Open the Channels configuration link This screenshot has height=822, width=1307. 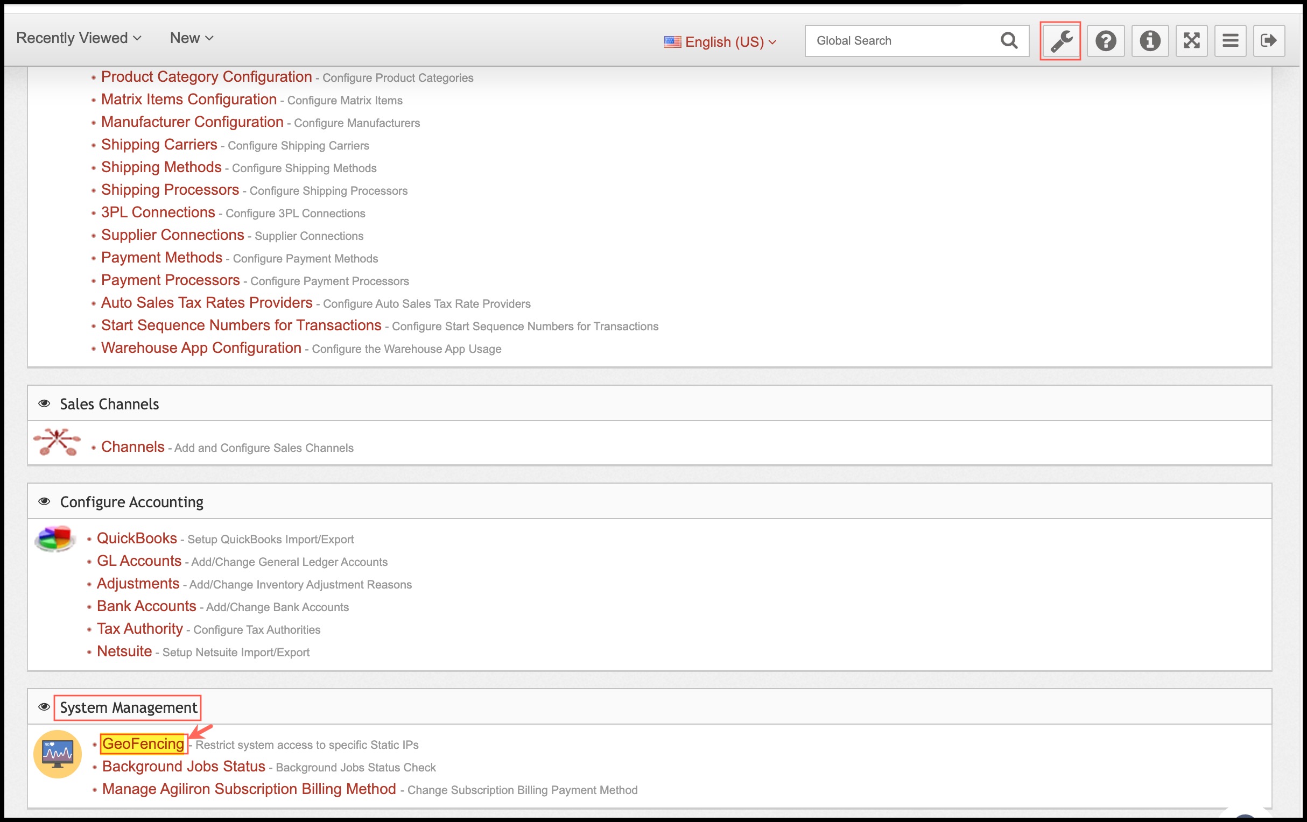click(x=132, y=447)
